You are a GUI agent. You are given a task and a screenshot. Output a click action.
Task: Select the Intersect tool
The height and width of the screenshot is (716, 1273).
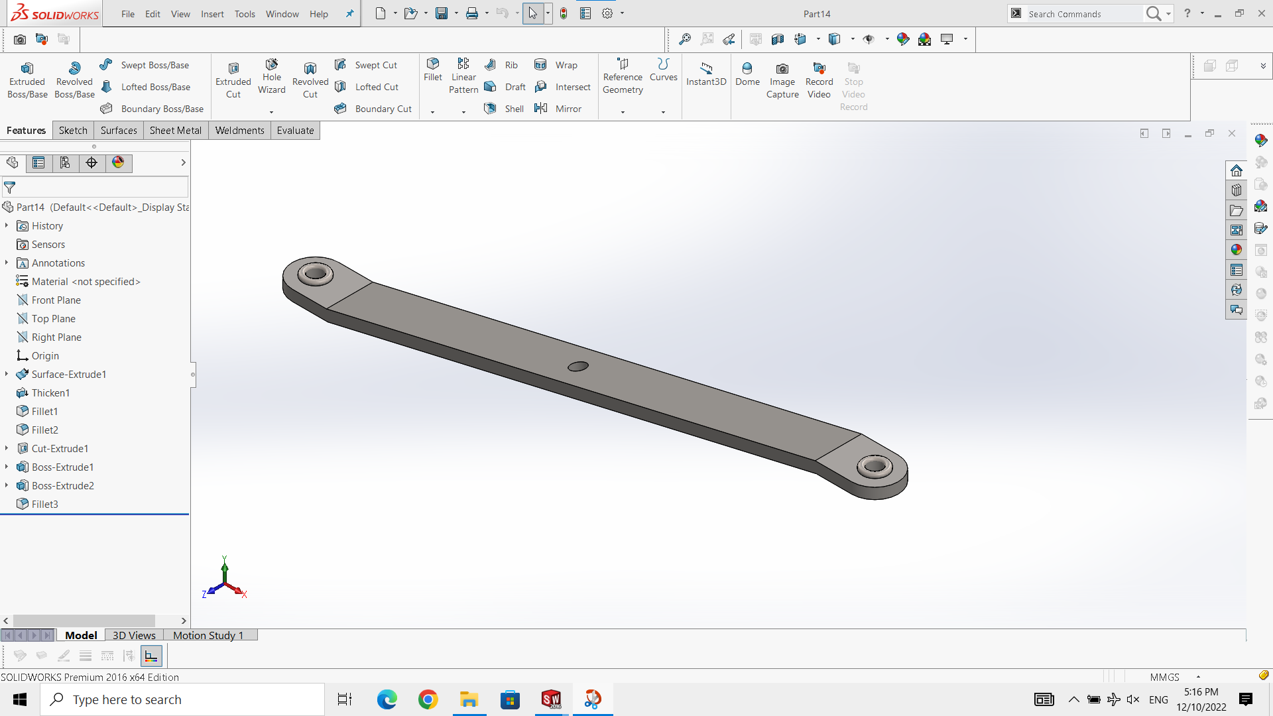pos(562,87)
